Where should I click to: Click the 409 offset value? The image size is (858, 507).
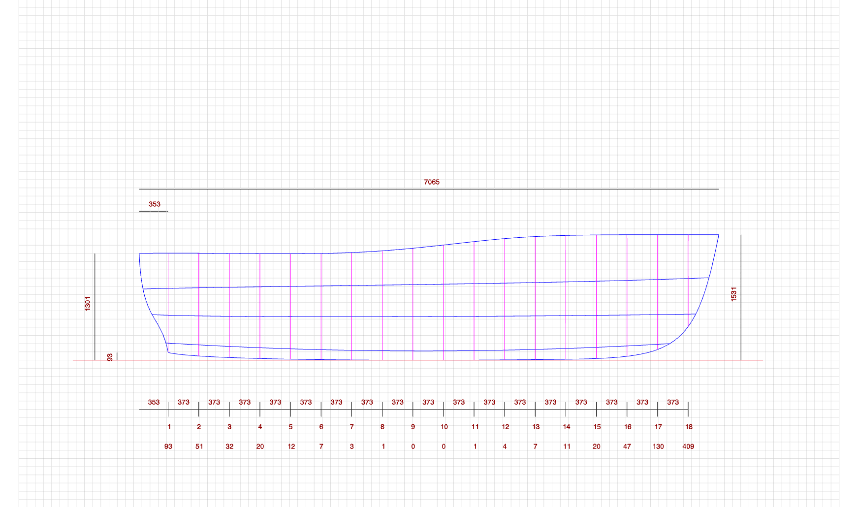click(x=688, y=446)
